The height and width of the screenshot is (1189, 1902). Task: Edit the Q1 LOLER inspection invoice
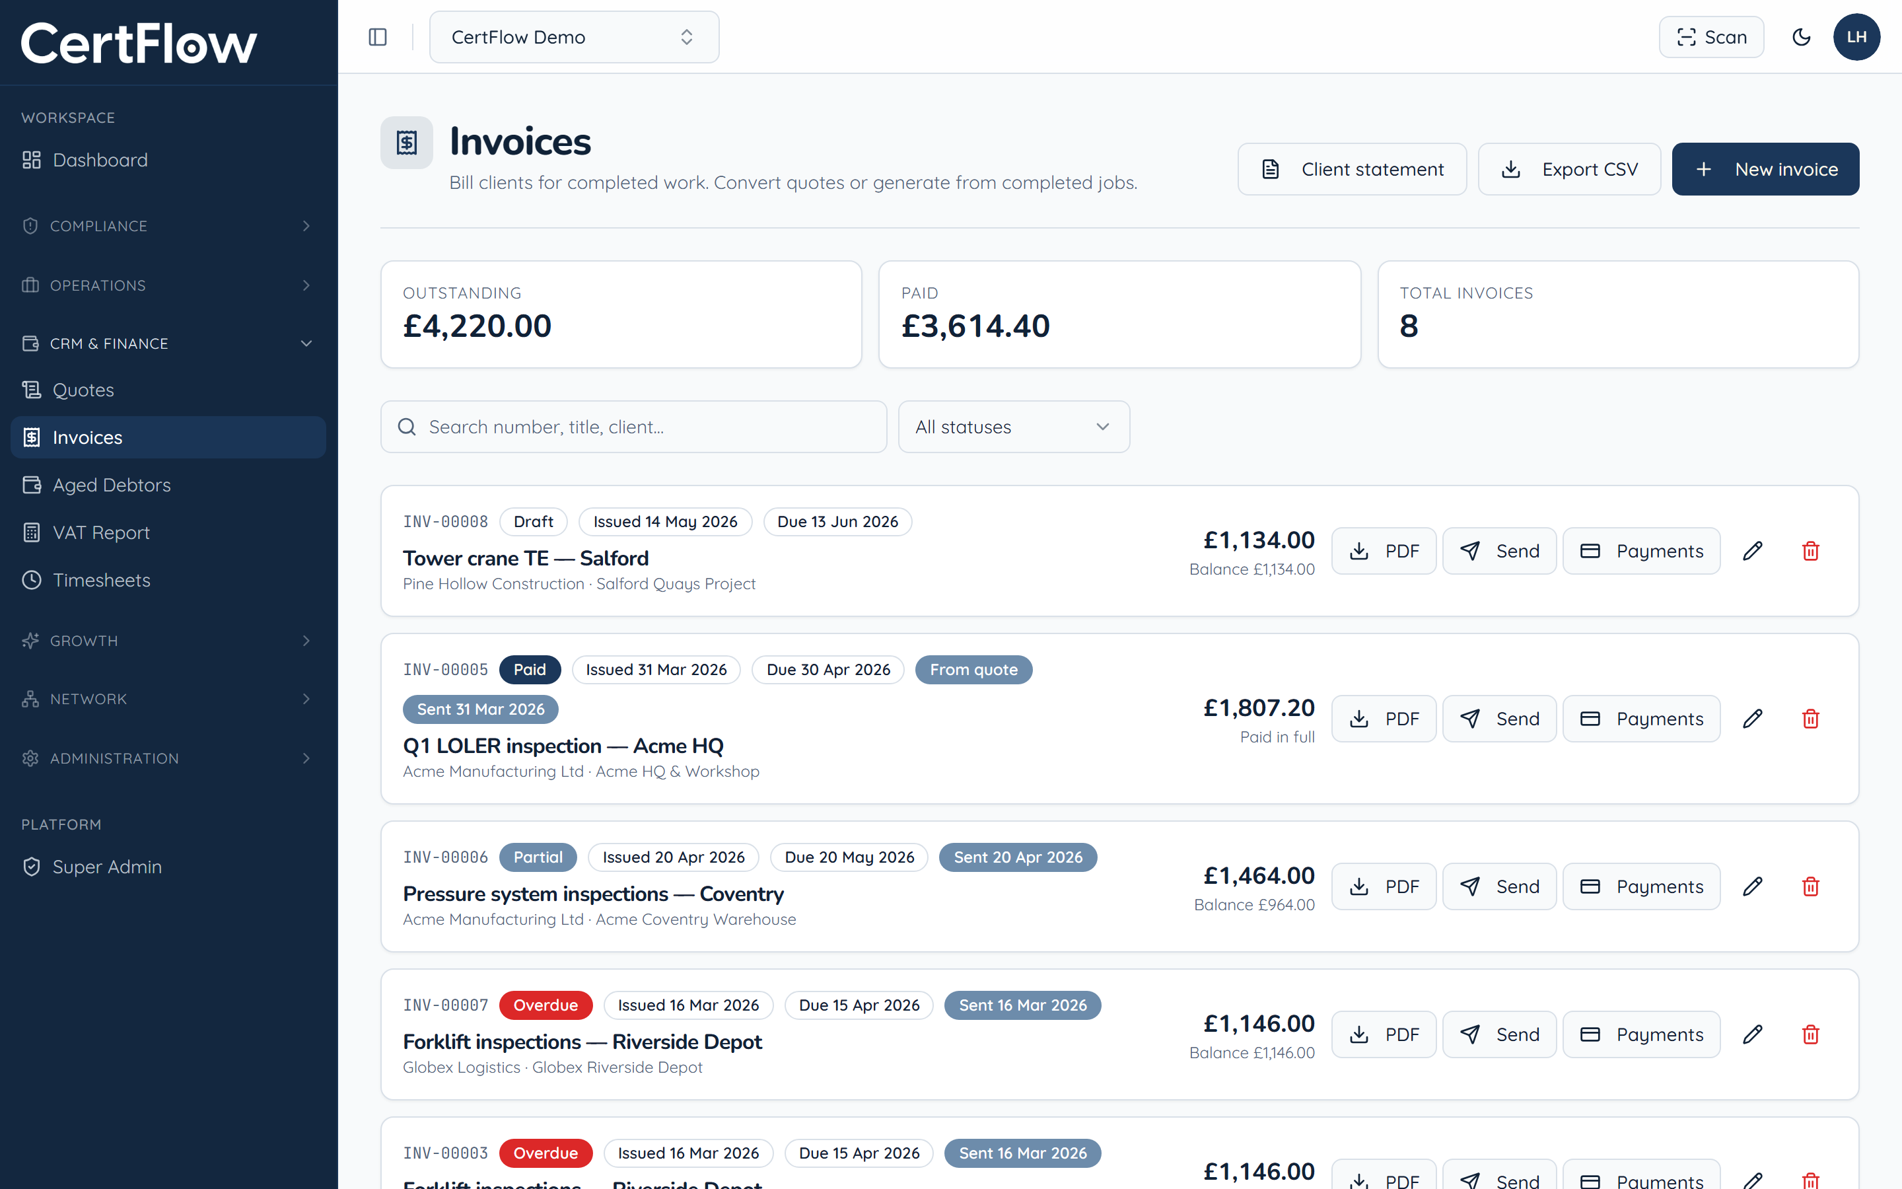click(x=1752, y=719)
